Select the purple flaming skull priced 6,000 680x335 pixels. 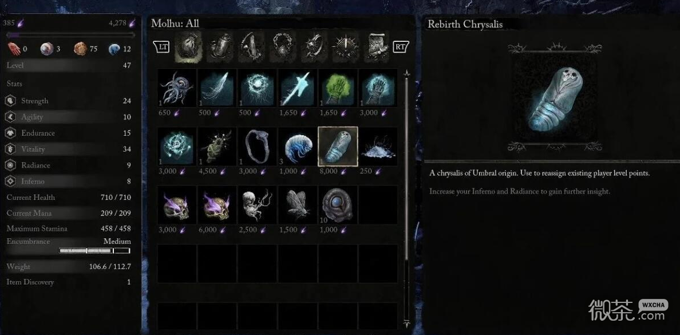click(x=217, y=205)
